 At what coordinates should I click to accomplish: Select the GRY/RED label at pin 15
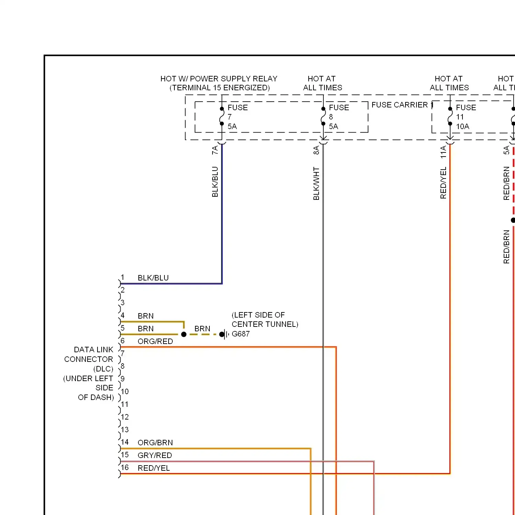pyautogui.click(x=155, y=455)
